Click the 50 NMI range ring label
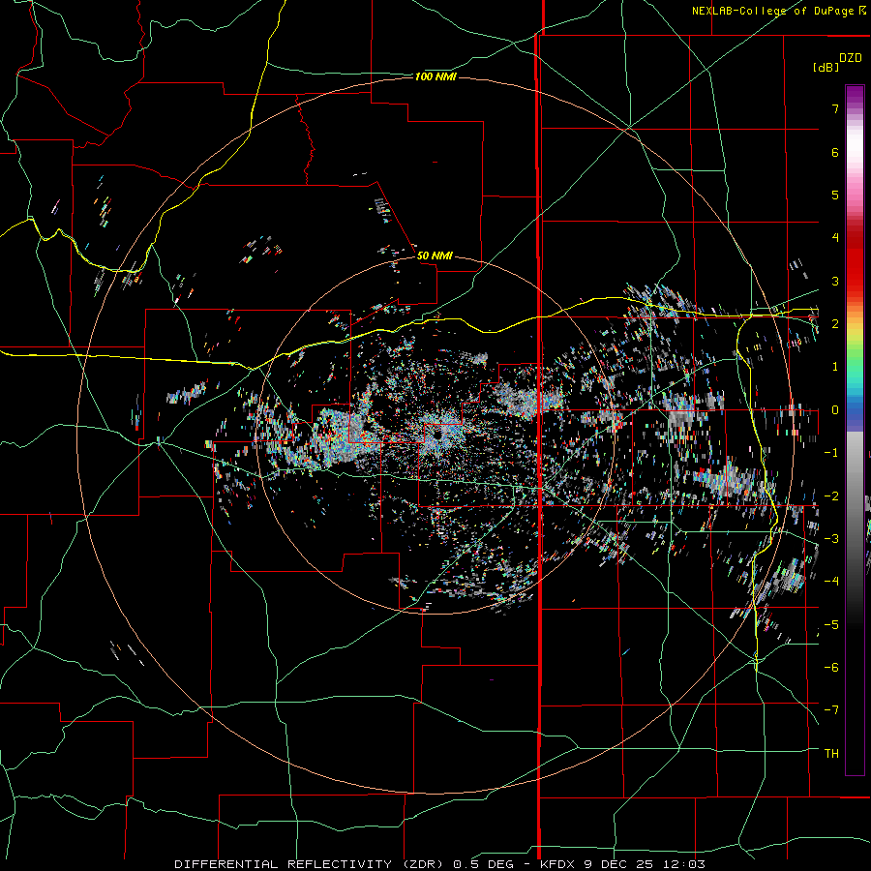Screen dimensions: 871x871 435,255
